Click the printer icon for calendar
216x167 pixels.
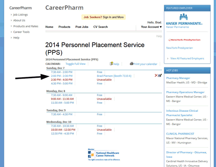[132, 64]
